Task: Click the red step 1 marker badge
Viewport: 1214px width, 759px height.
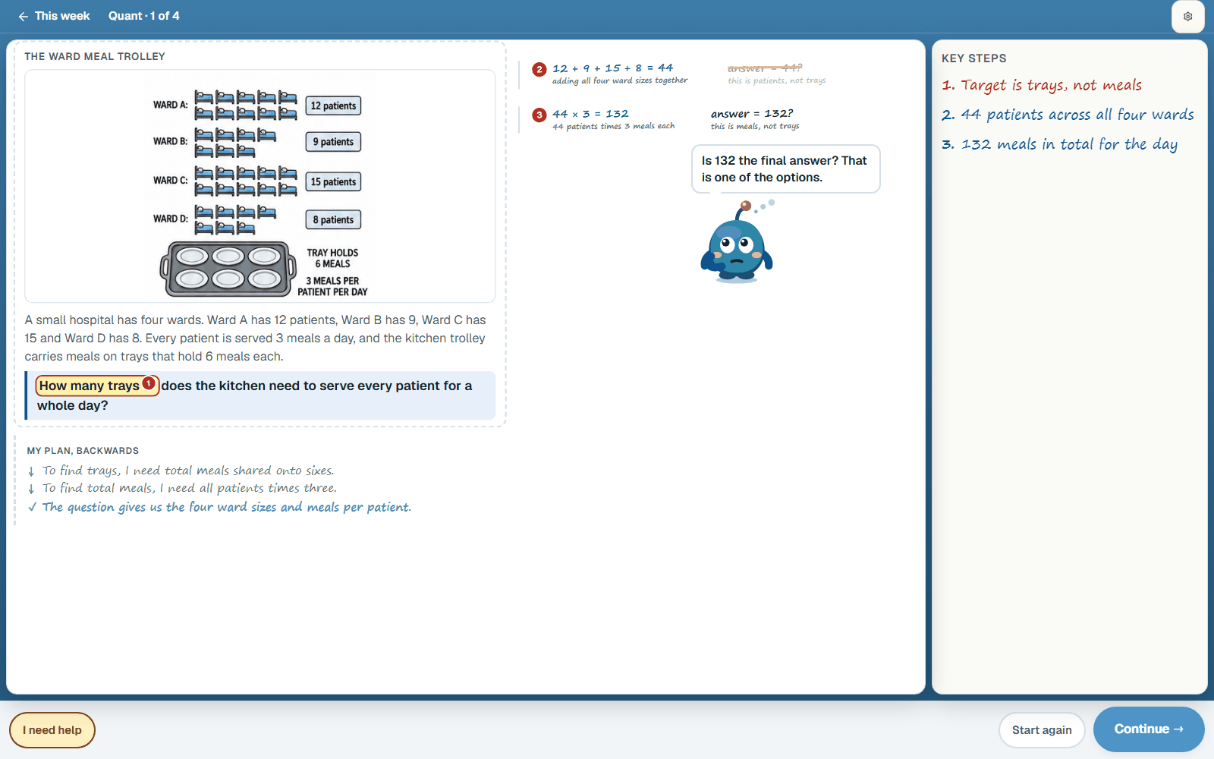Action: pos(149,383)
